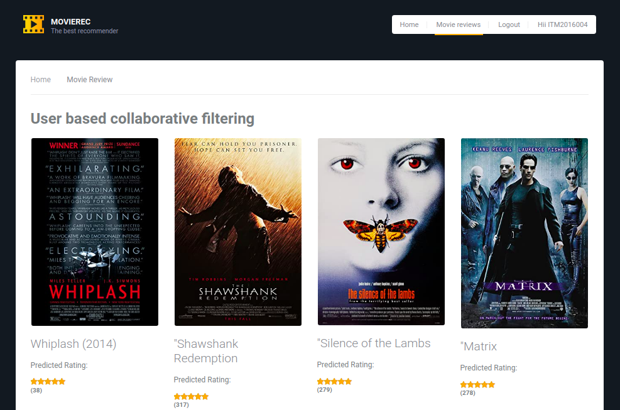Open the MOVIEREC site title

coord(71,22)
